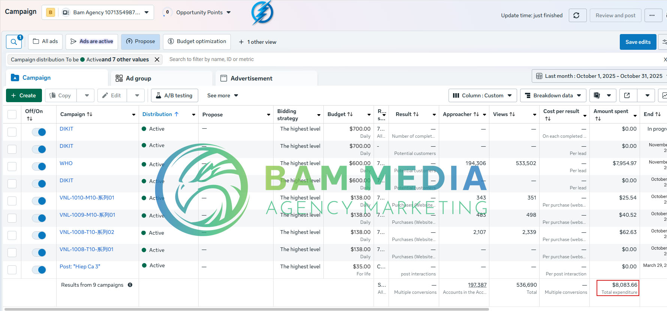
Task: Expand the See more menu
Action: click(223, 95)
